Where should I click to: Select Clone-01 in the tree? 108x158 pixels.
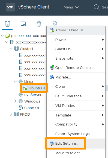pyautogui.click(x=32, y=108)
